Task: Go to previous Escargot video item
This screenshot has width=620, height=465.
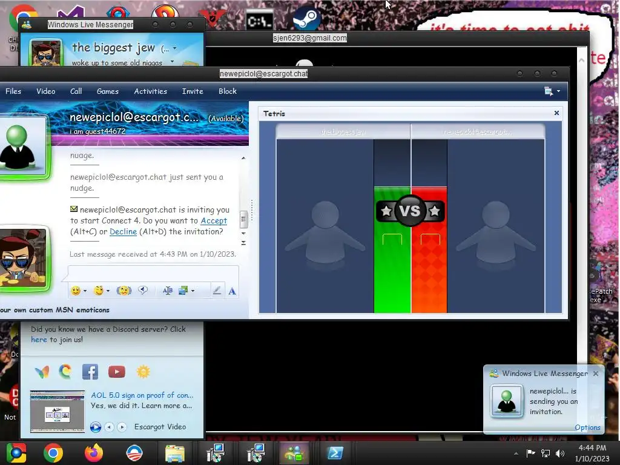Action: [109, 427]
